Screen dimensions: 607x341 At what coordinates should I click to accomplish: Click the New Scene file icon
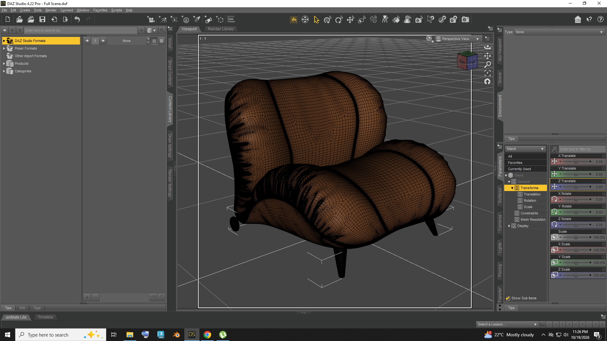coord(8,20)
